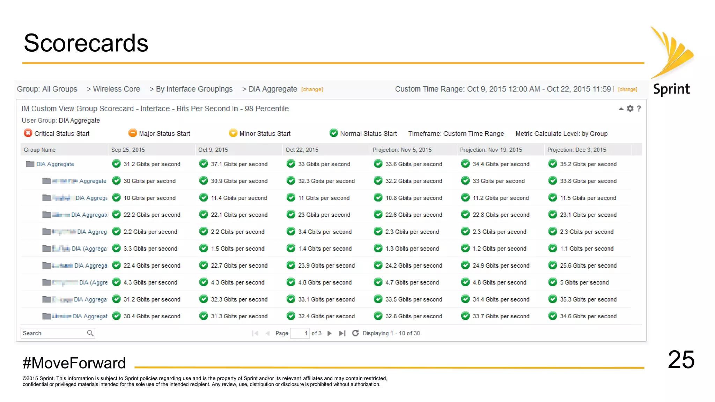715x402 pixels.
Task: Select the 1.5 Gbits per second cell
Action: pos(237,249)
